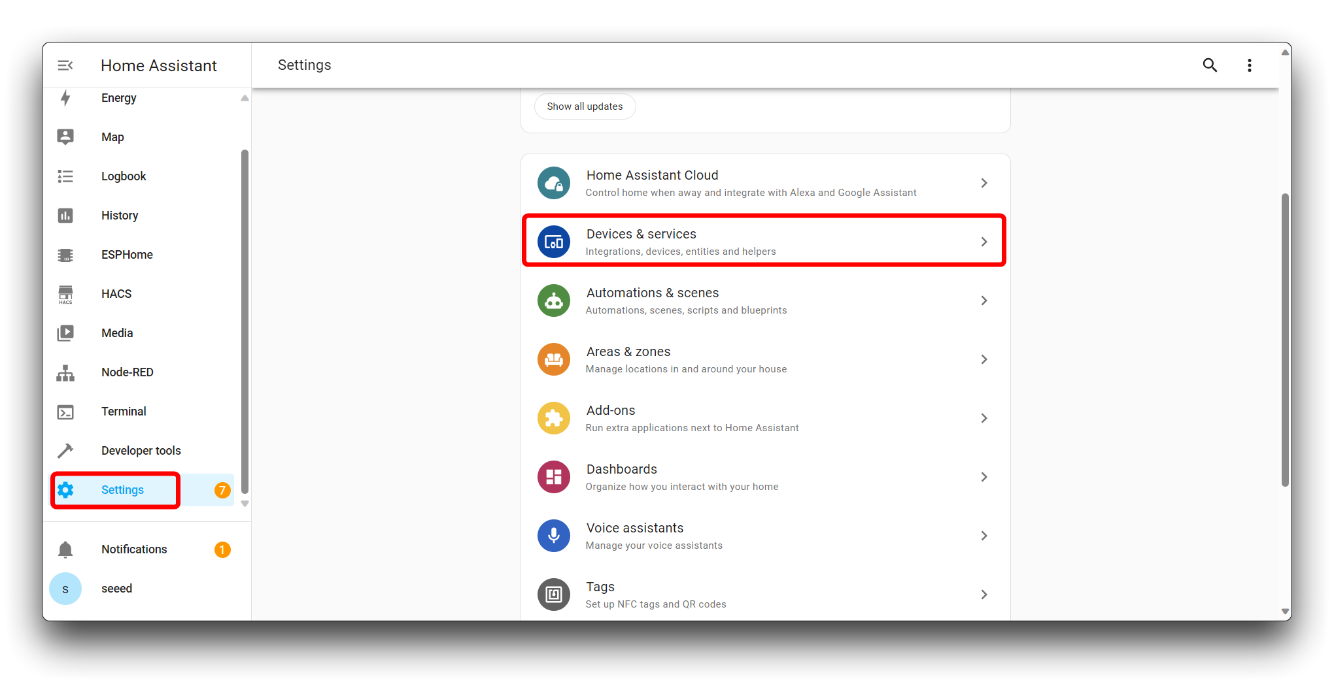Click the seeed user avatar
This screenshot has width=1334, height=684.
65,589
